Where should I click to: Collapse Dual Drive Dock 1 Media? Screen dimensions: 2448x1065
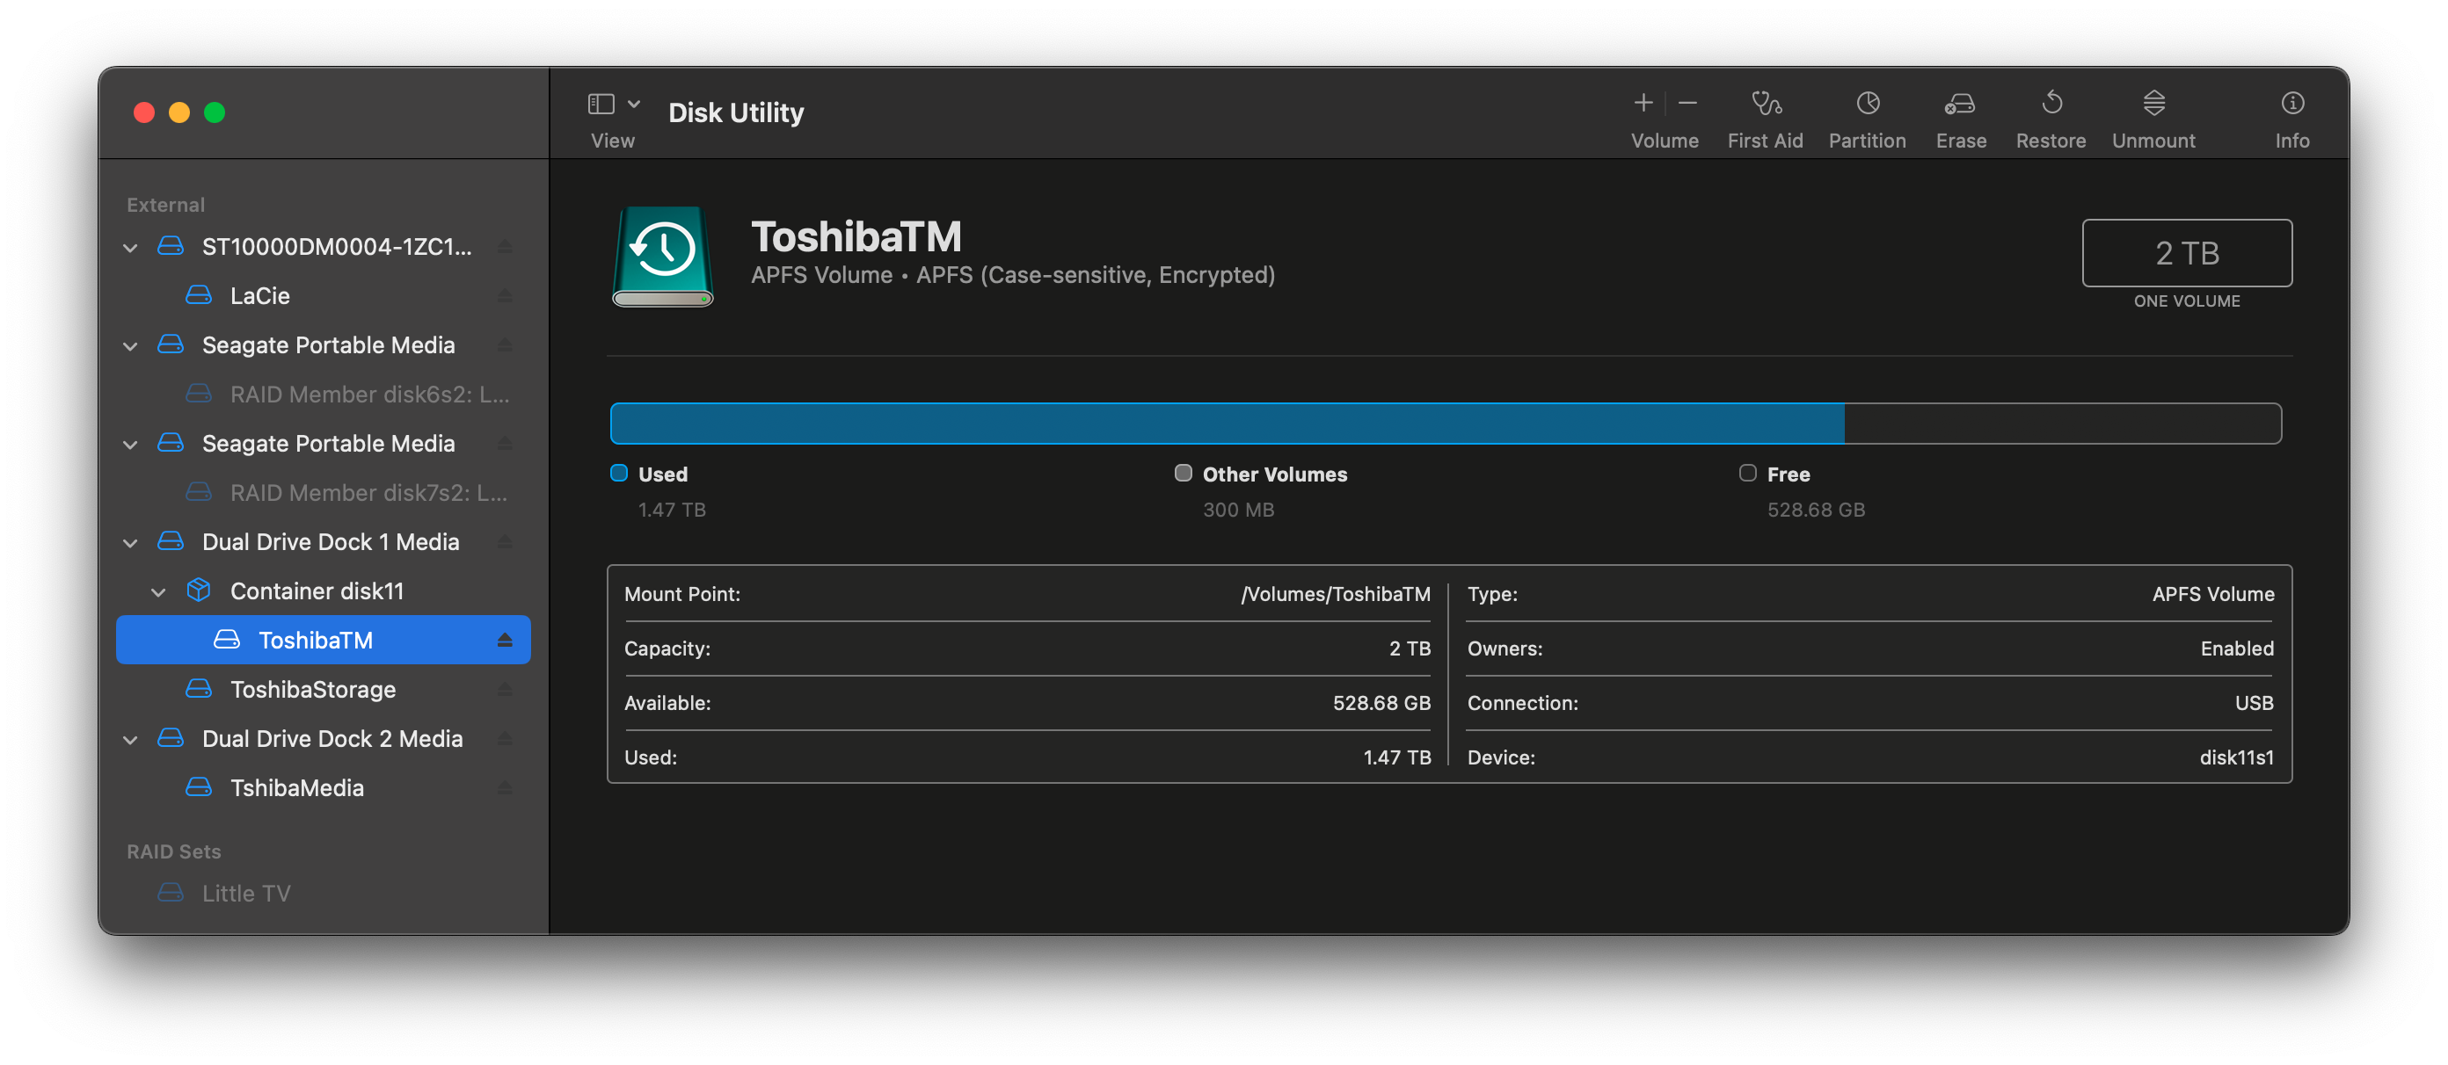(x=130, y=542)
